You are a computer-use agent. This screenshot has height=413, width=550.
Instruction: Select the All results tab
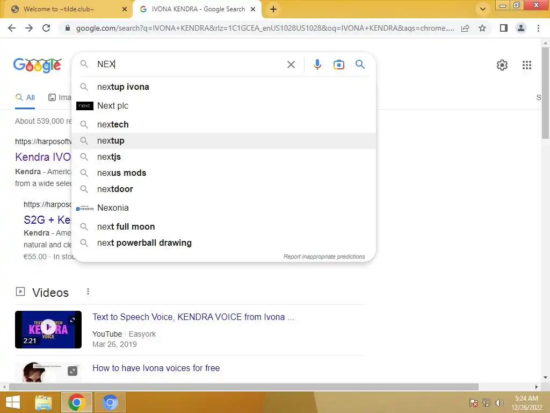[x=25, y=98]
